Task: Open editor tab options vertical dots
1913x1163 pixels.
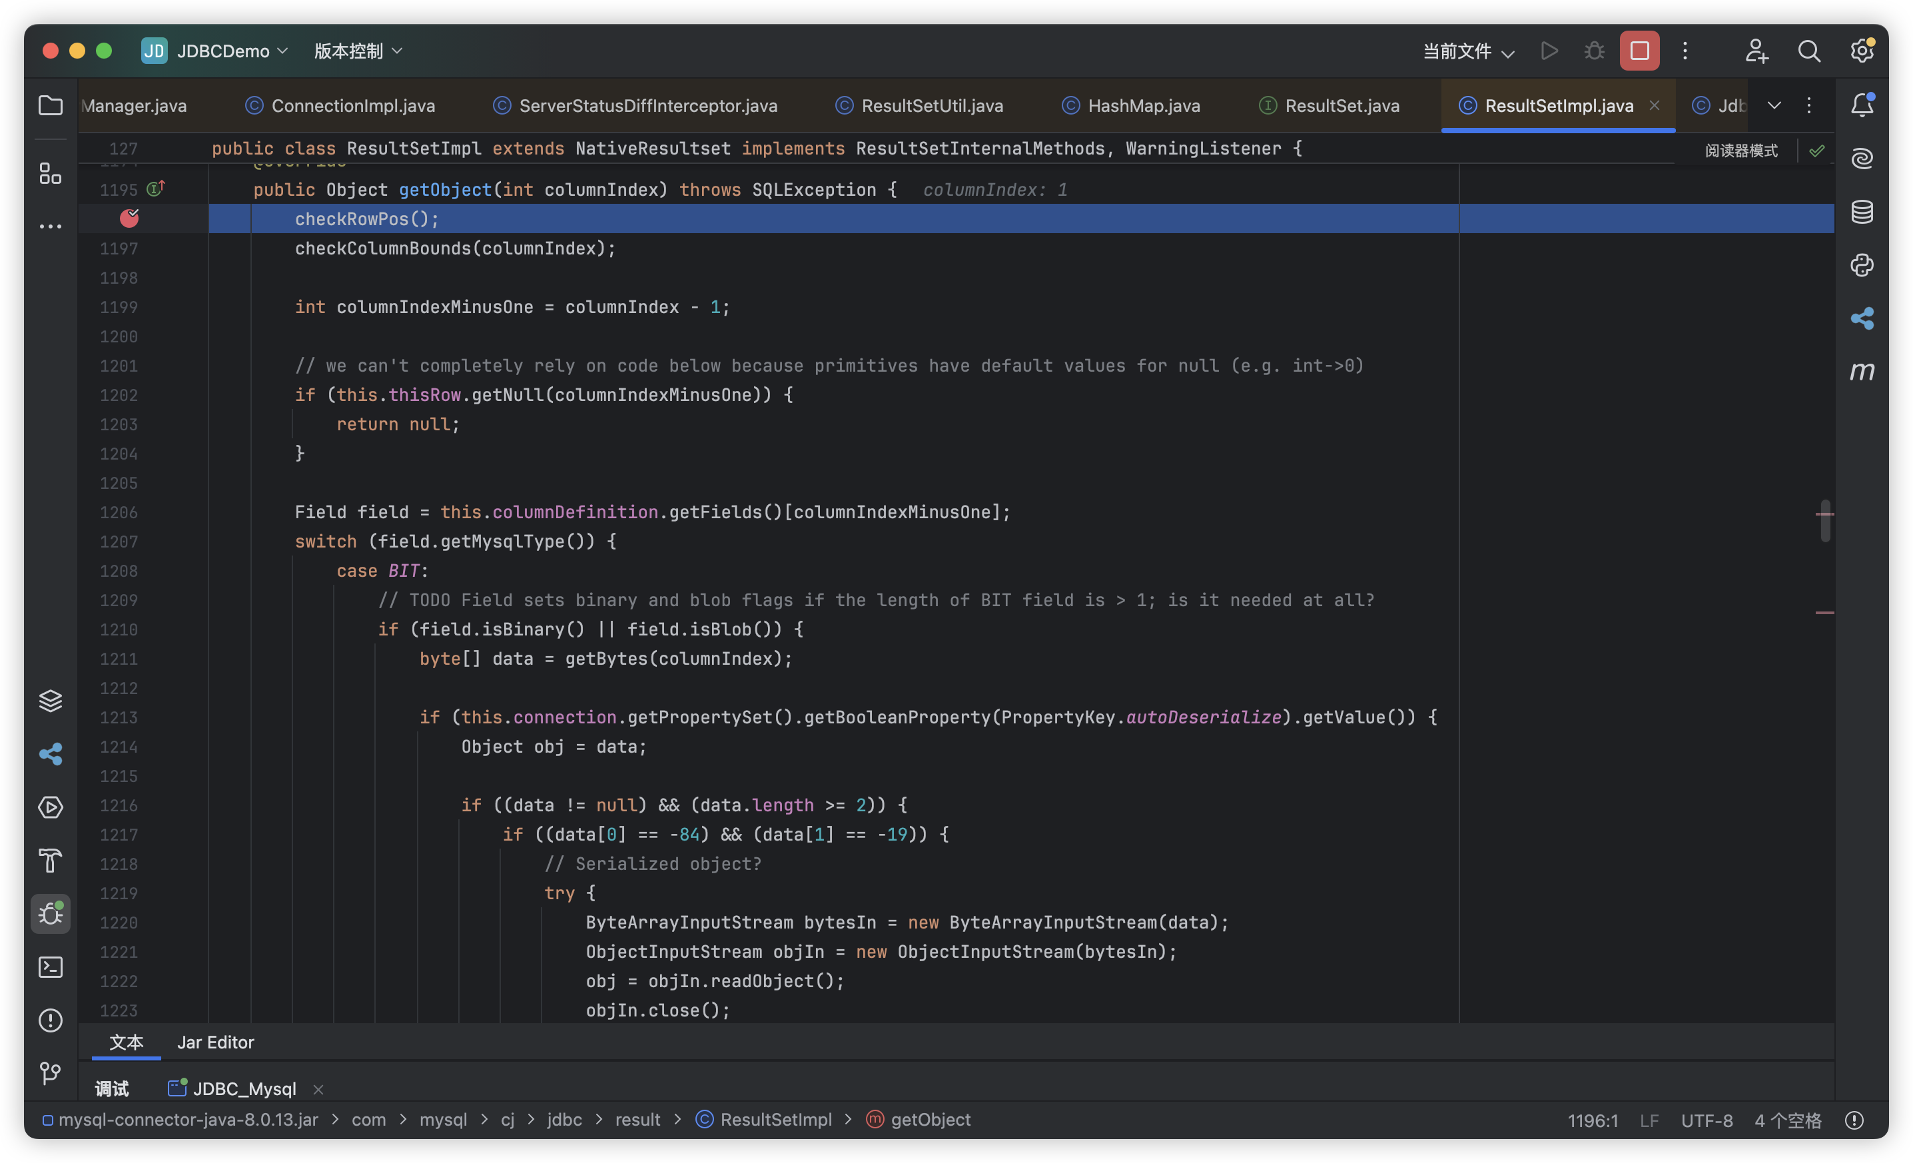Action: [1809, 106]
